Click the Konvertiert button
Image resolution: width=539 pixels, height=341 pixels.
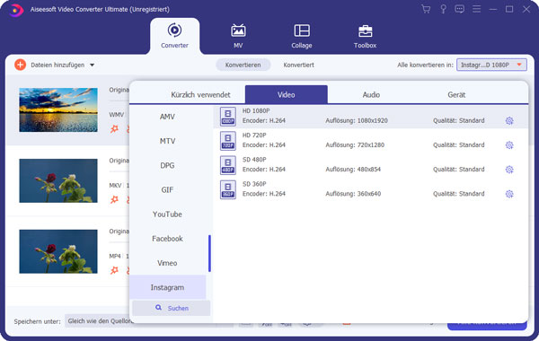coord(299,65)
